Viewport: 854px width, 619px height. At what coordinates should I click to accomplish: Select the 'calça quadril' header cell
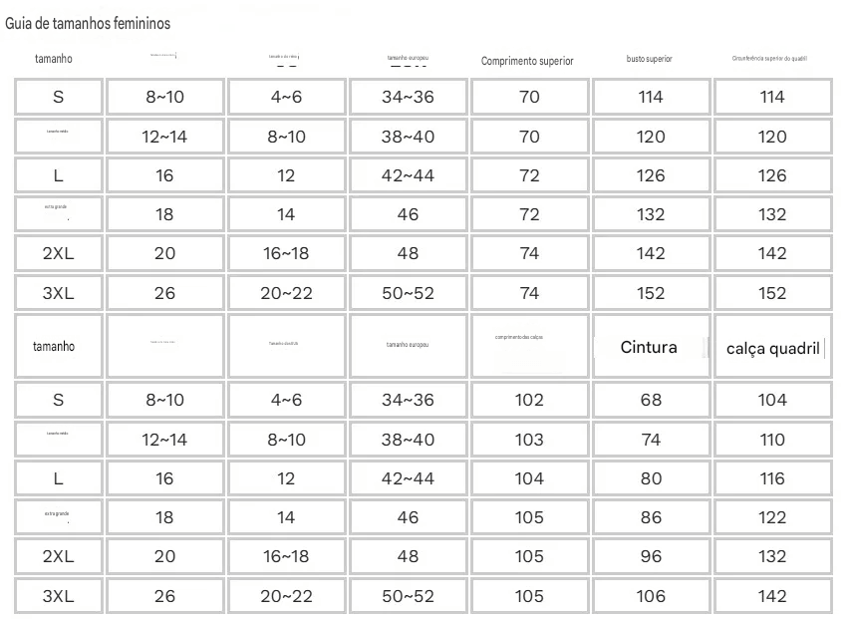tap(773, 347)
